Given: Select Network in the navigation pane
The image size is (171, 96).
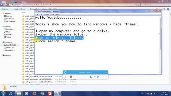Looking at the screenshot, I should click(x=8, y=55).
